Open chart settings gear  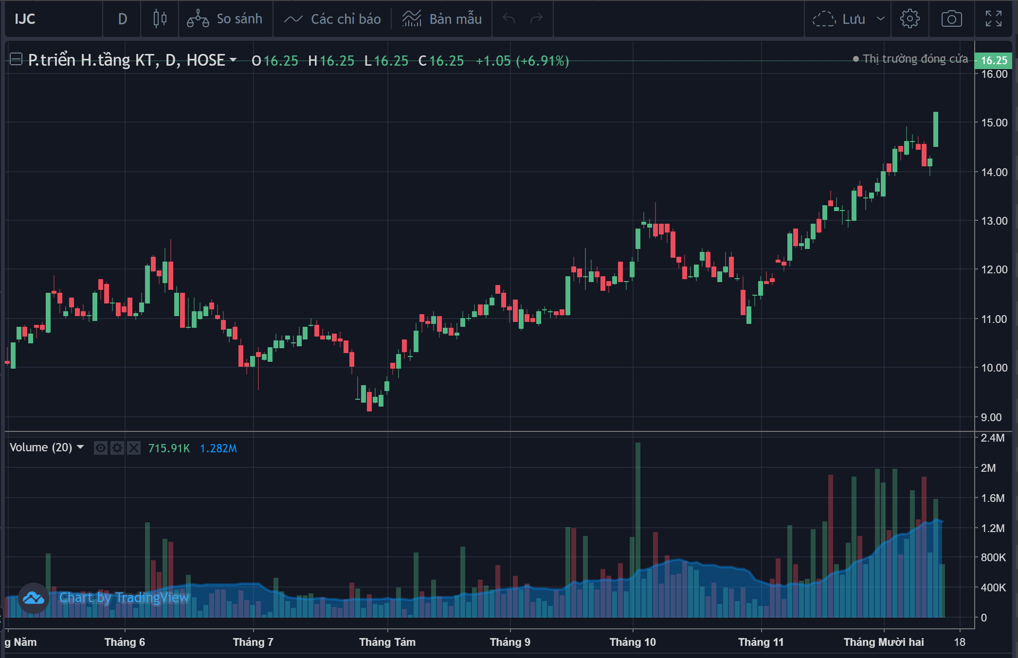coord(909,19)
